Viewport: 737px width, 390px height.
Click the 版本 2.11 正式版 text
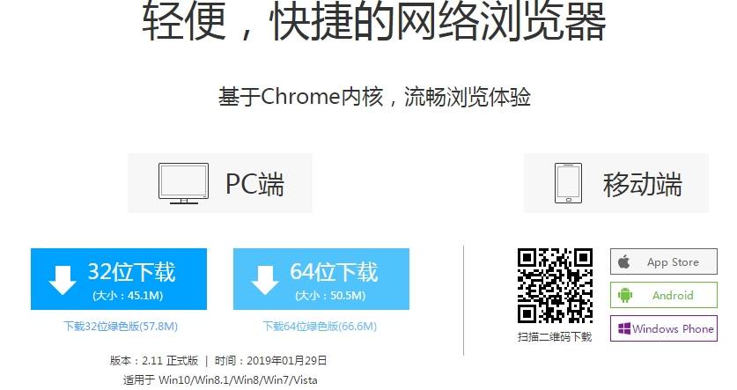(x=154, y=361)
